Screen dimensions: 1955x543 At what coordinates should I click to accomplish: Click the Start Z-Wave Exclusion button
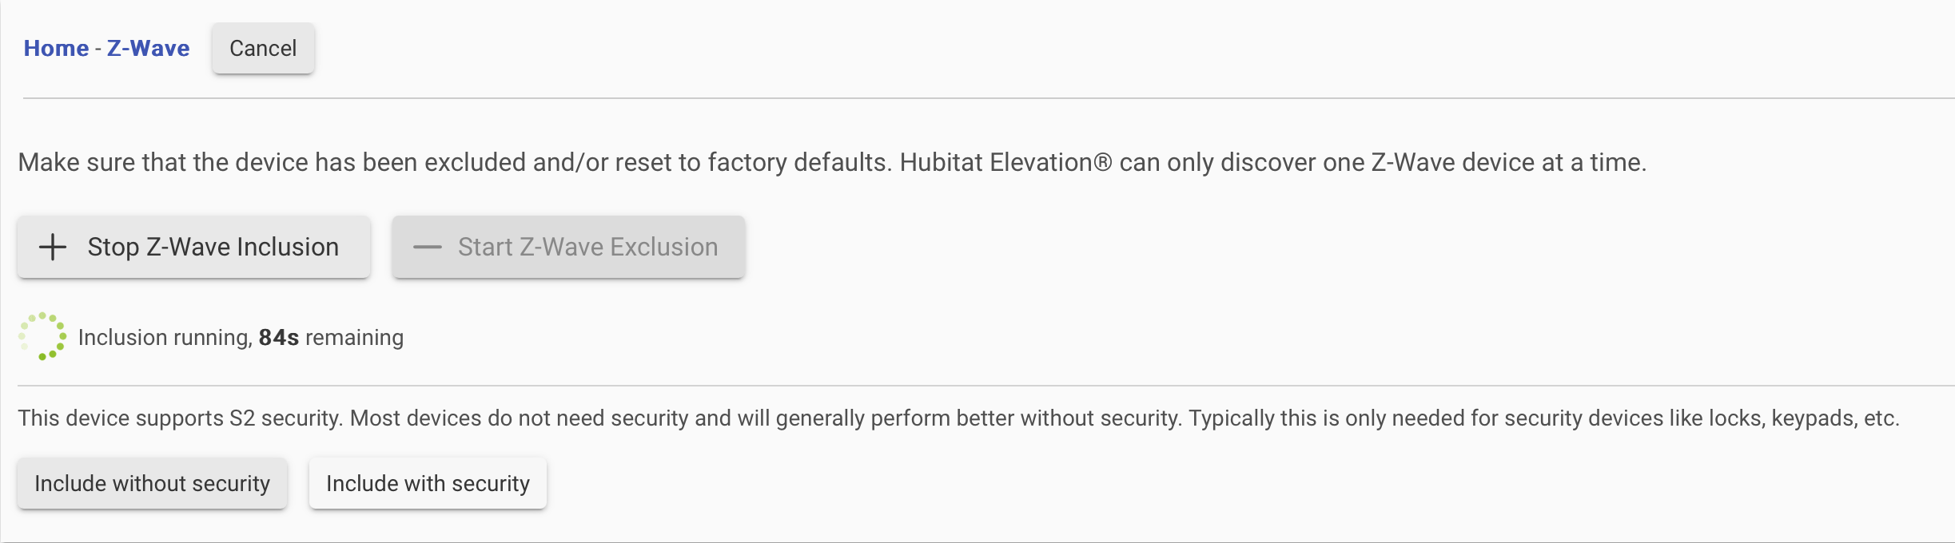pyautogui.click(x=568, y=247)
